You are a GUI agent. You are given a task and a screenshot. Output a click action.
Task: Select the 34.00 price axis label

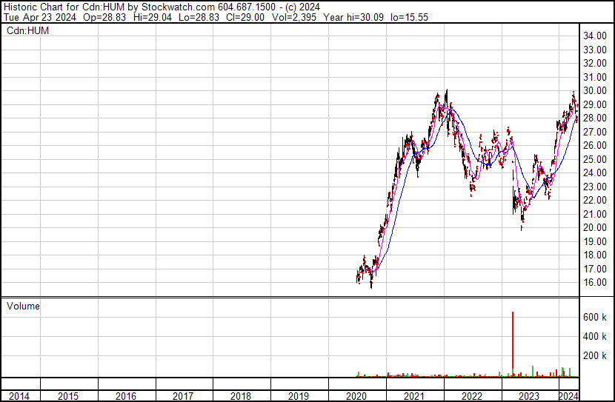pyautogui.click(x=595, y=36)
